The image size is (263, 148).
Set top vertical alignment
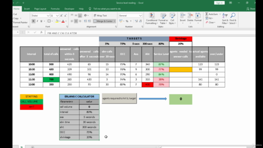tap(72, 16)
